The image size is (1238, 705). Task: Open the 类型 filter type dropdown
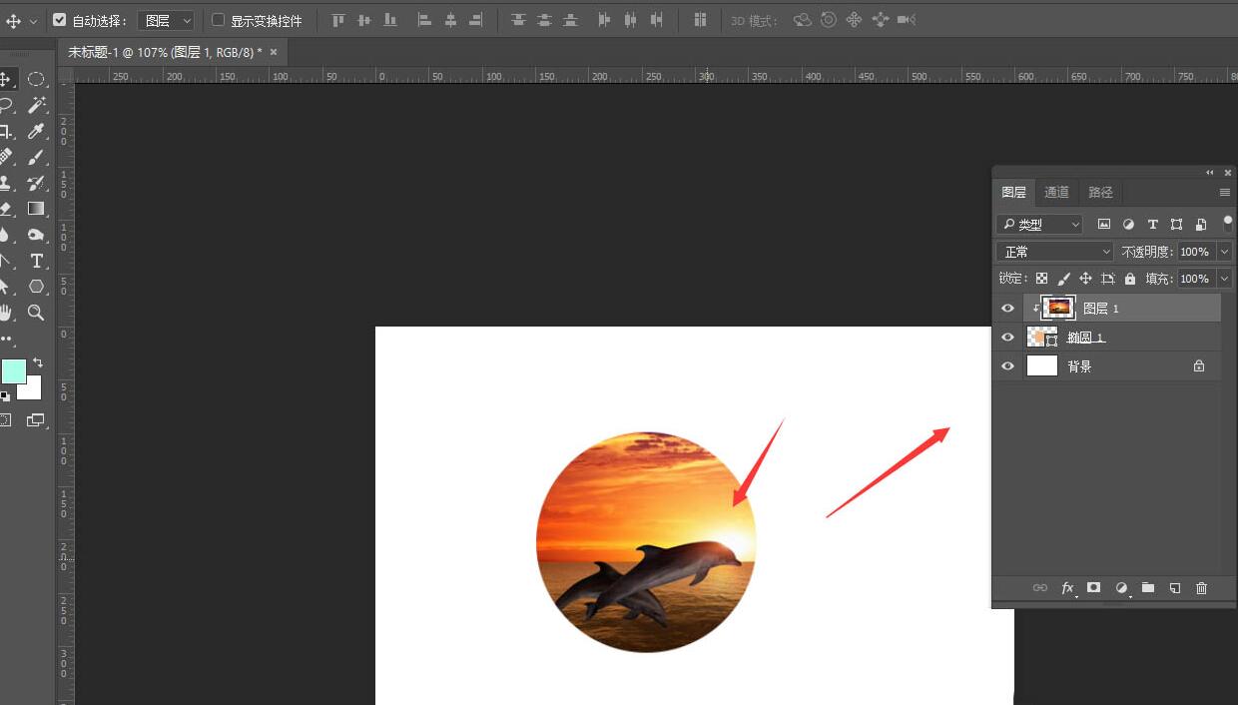[1039, 225]
